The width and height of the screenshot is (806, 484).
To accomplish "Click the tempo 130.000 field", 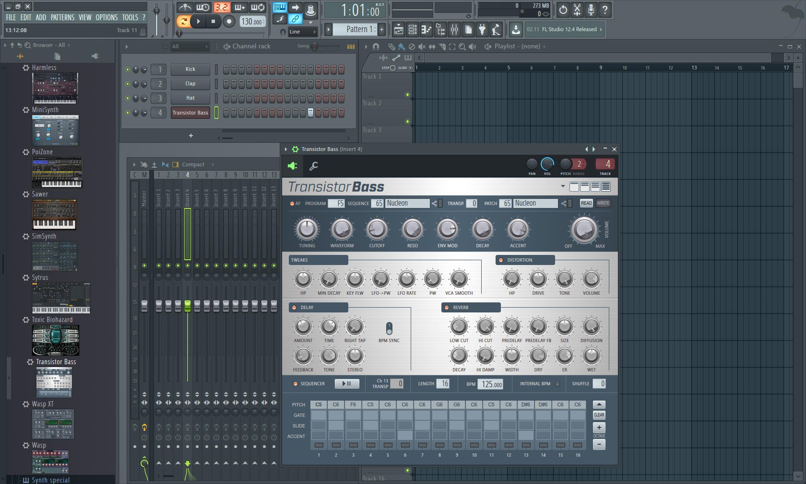I will (x=252, y=22).
